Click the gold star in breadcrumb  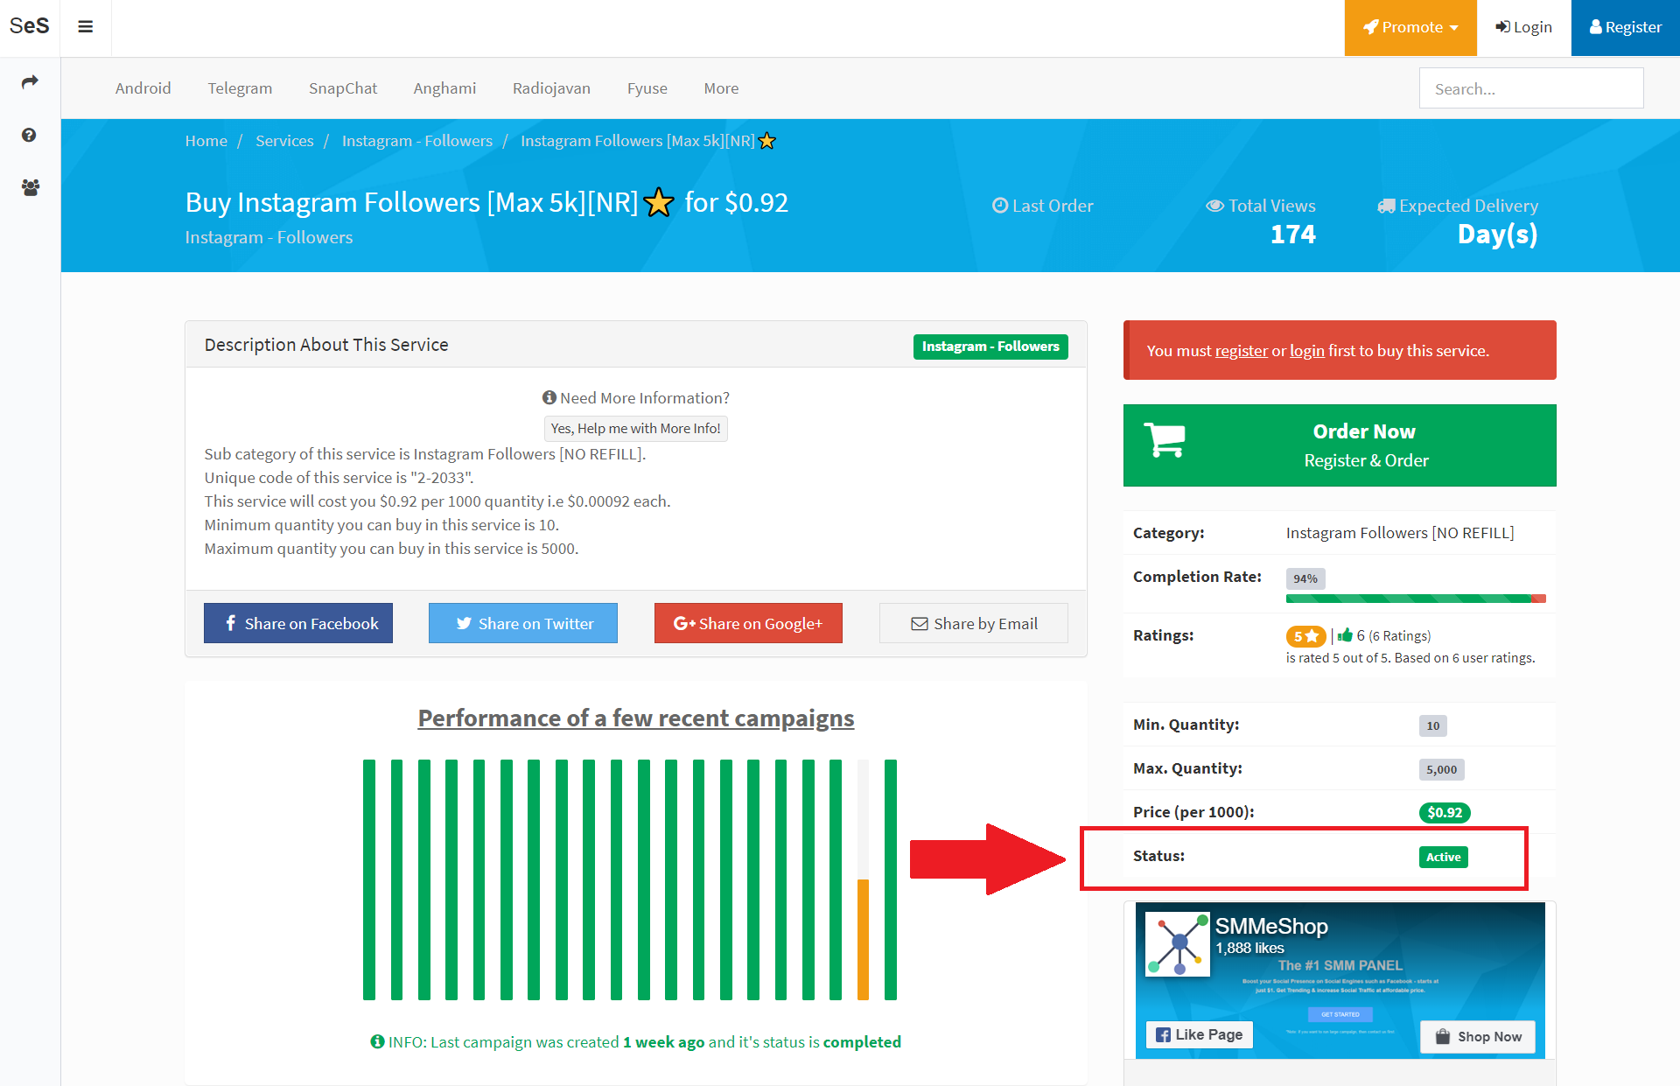pos(767,141)
